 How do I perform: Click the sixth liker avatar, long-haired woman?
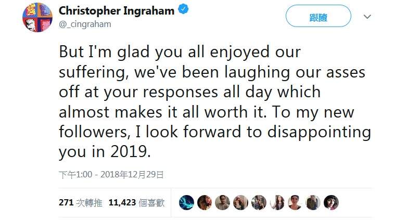[277, 202]
